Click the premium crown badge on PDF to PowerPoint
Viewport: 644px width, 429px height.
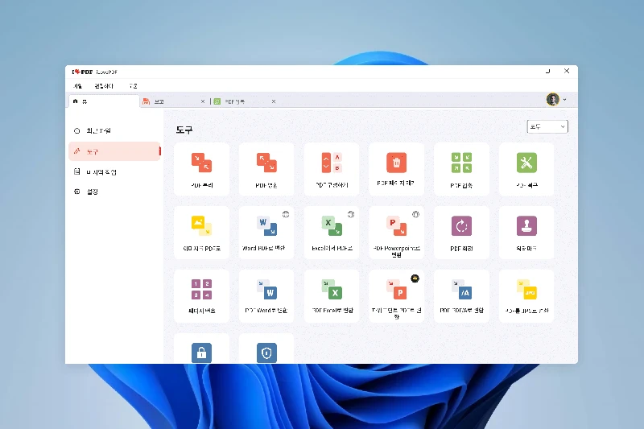415,278
